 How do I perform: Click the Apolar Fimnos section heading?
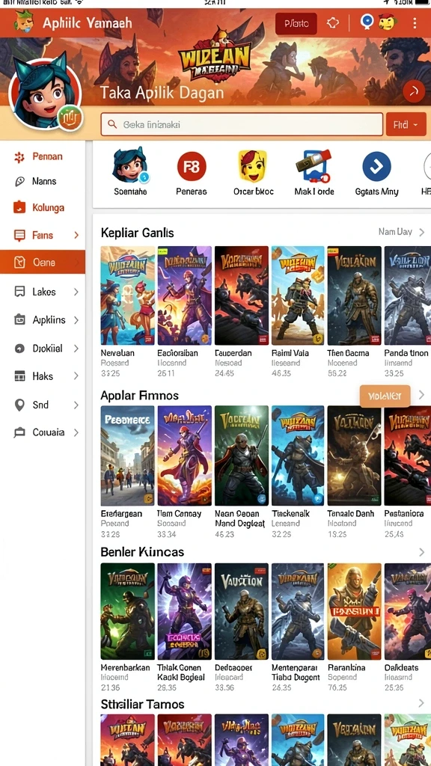click(x=140, y=395)
